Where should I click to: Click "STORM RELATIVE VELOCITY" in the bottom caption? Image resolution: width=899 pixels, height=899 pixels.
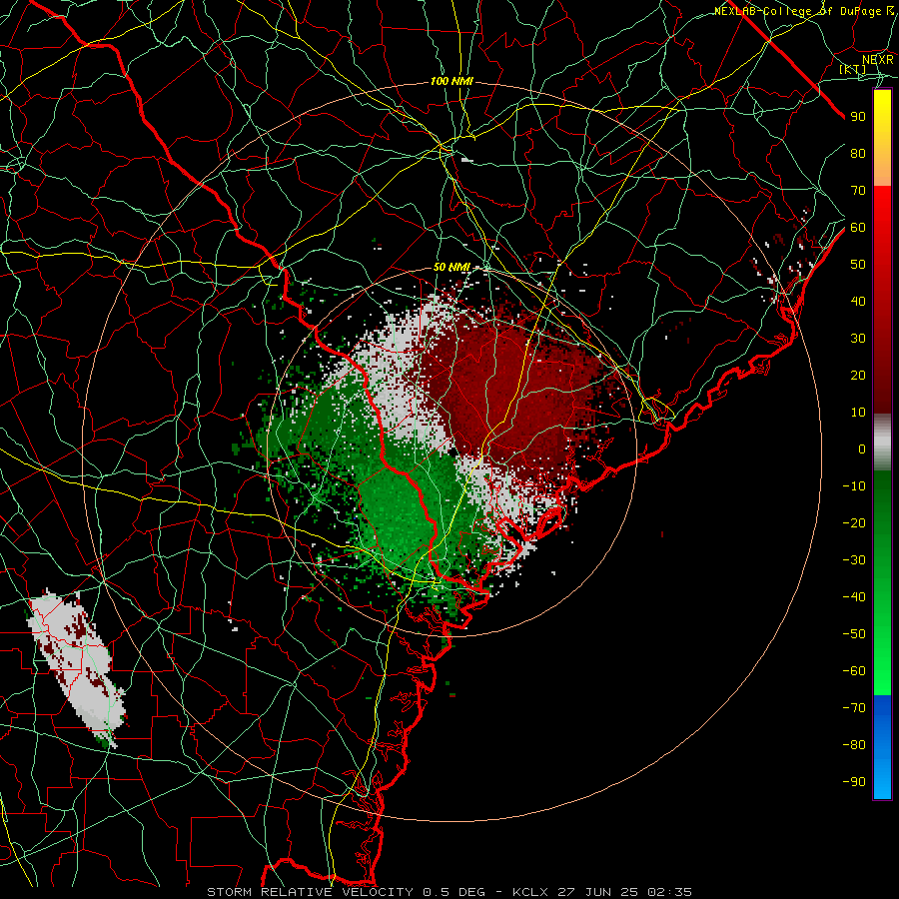click(311, 892)
